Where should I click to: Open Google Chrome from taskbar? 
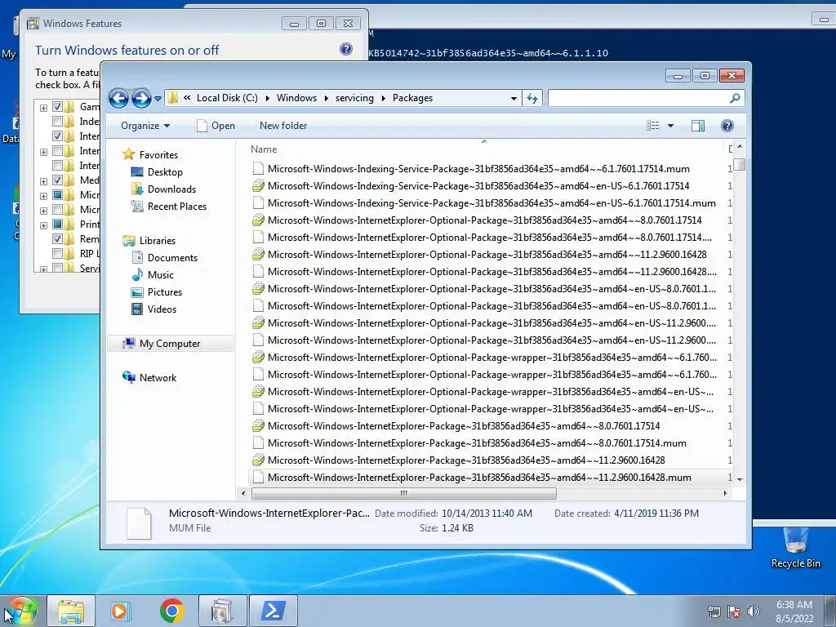(171, 611)
